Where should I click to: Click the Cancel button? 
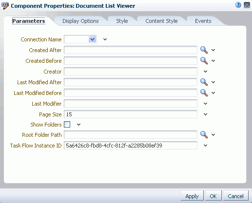[235, 196]
